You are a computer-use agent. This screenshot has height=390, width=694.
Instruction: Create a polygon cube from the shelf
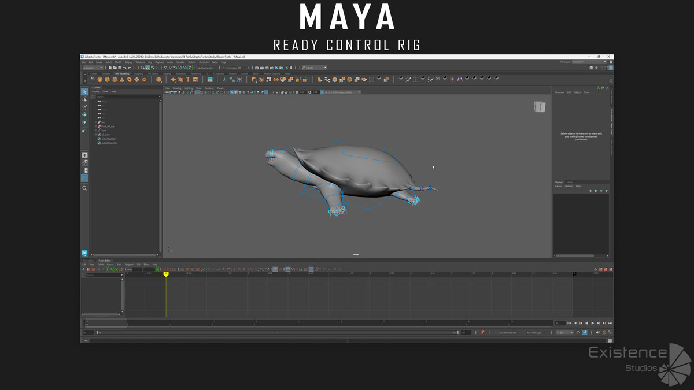click(107, 79)
